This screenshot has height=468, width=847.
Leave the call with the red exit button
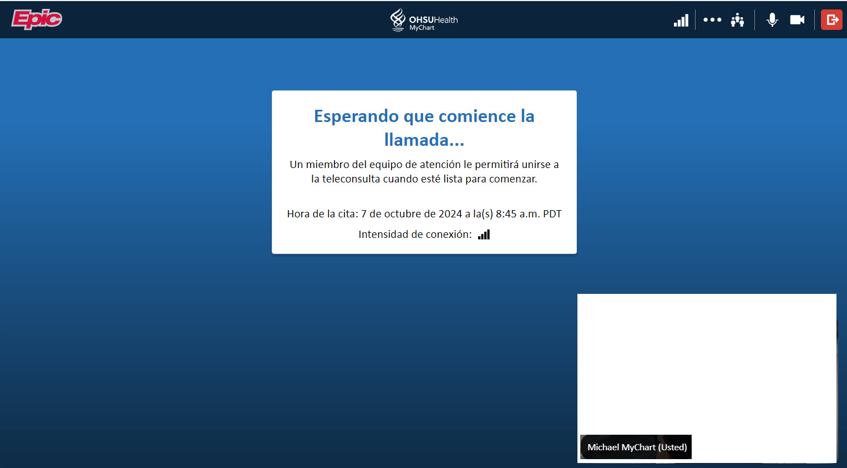coord(831,20)
